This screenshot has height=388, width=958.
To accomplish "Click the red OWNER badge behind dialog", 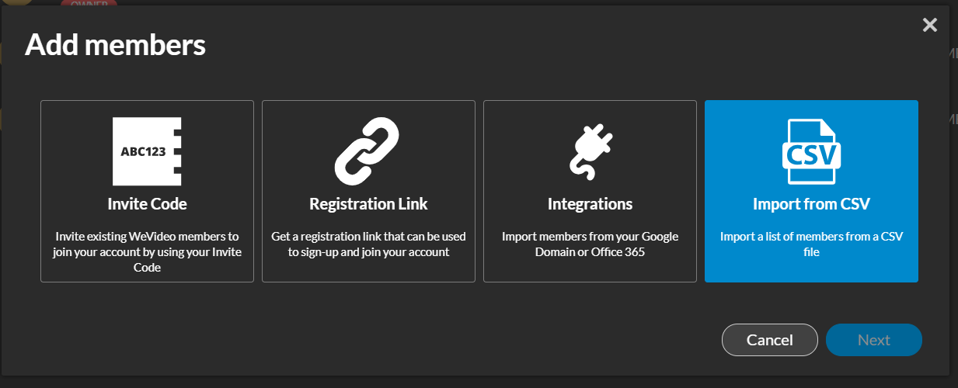I will (x=89, y=2).
